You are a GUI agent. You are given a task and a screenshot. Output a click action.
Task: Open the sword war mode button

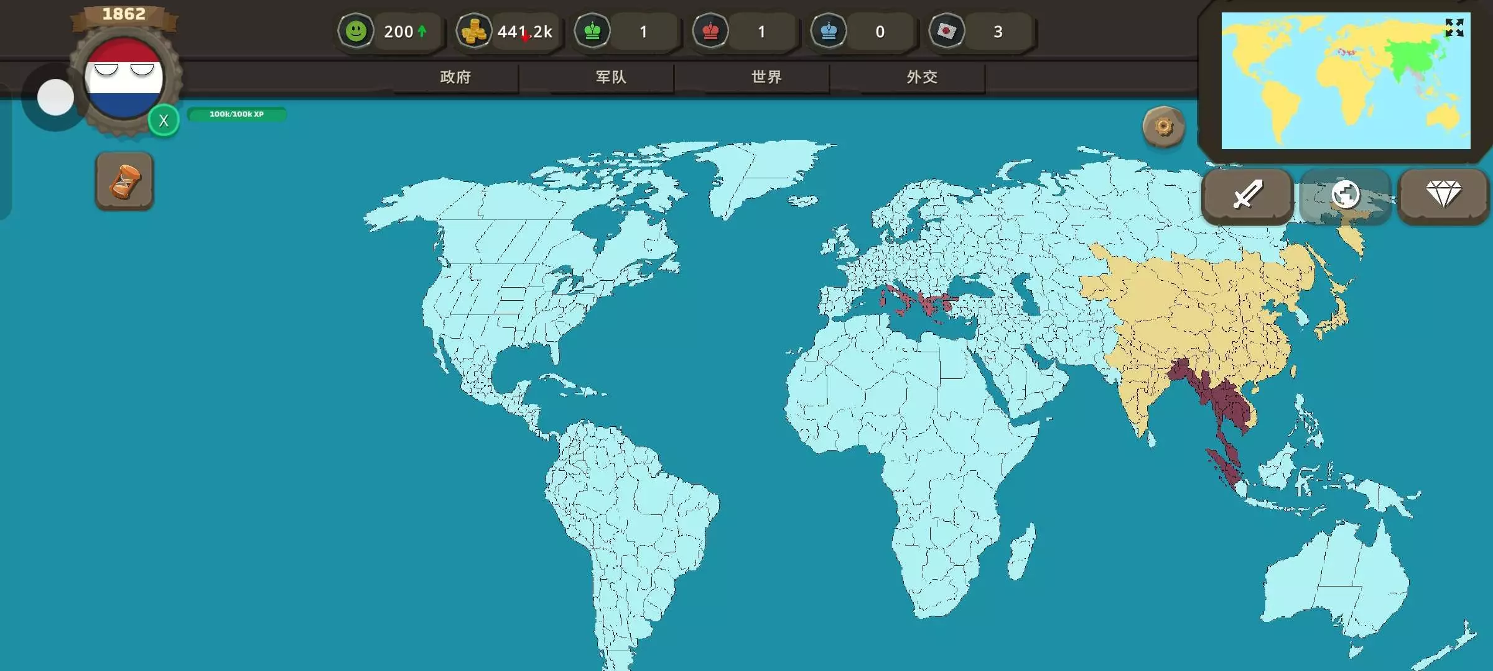(x=1247, y=195)
